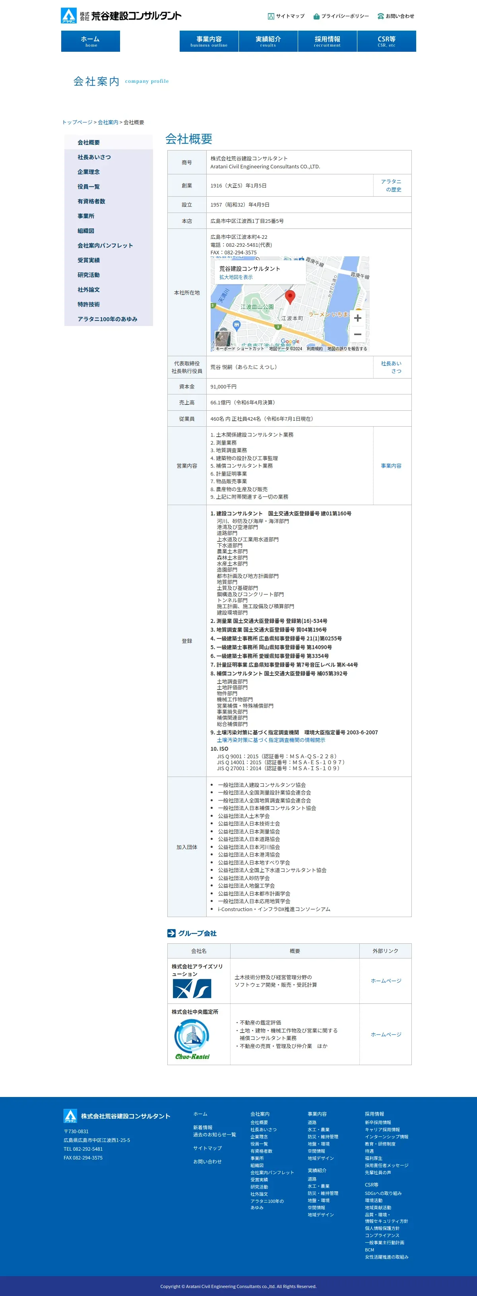Screen dimensions: 477x1296
Task: Click the privacy policy lock icon
Action: [316, 16]
